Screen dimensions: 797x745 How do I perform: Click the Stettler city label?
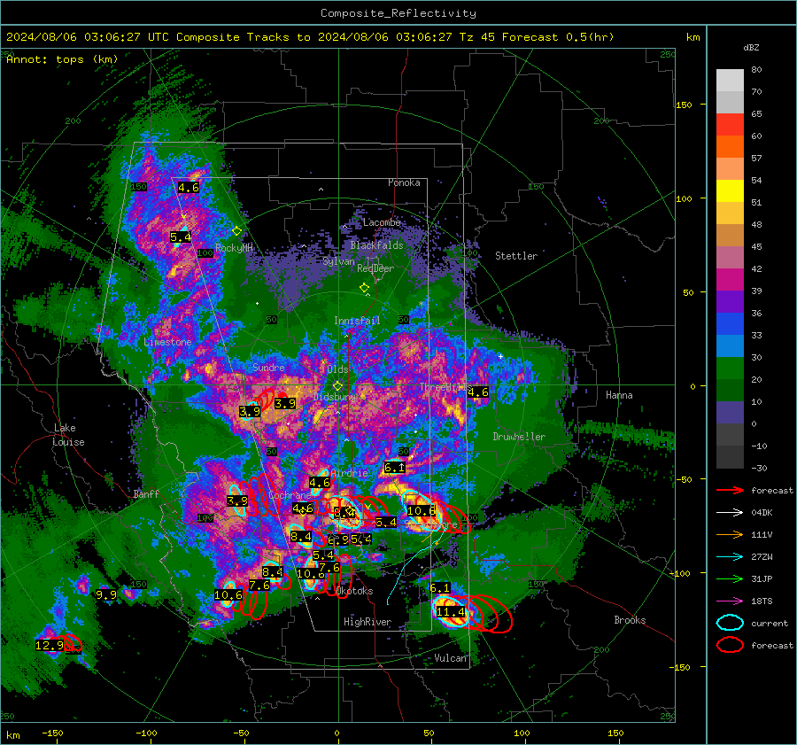(x=516, y=256)
